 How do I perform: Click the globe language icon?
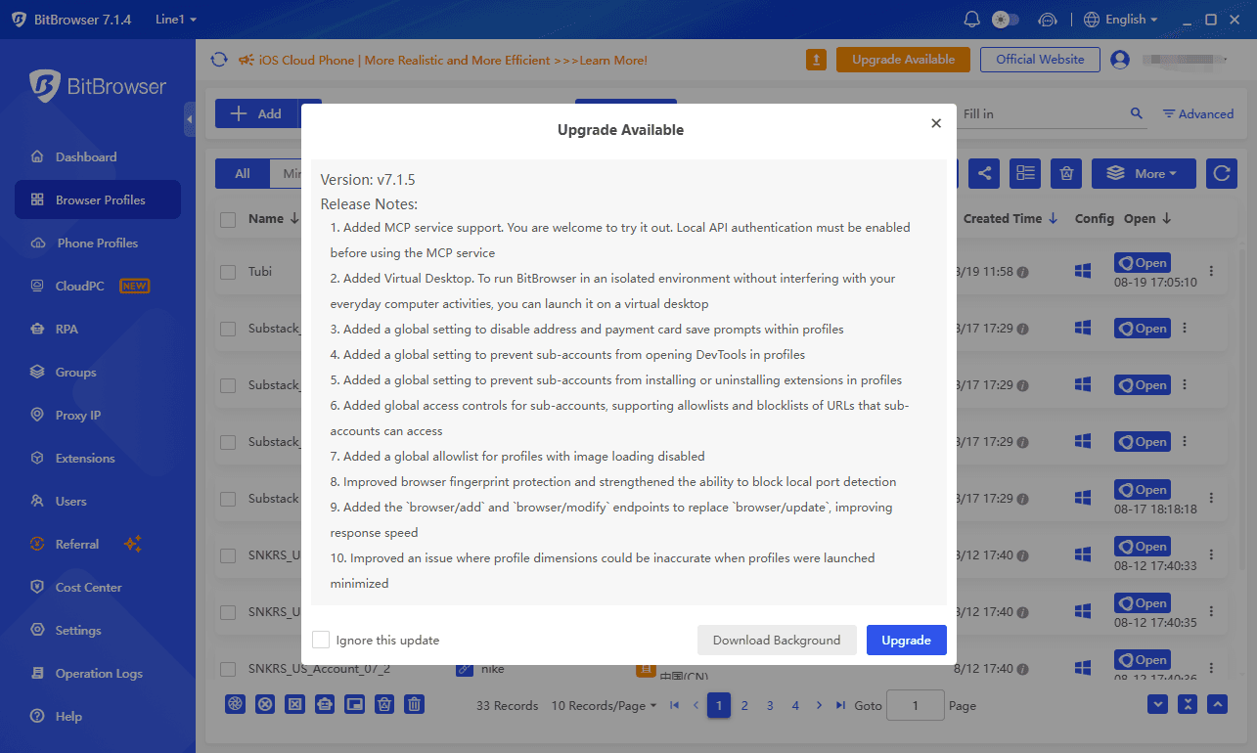click(1092, 20)
